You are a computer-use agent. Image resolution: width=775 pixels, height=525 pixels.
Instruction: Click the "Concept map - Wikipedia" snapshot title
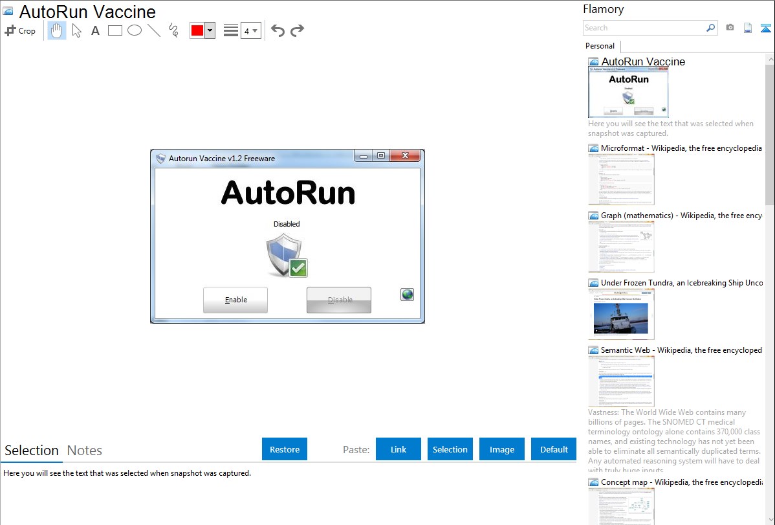tap(681, 482)
